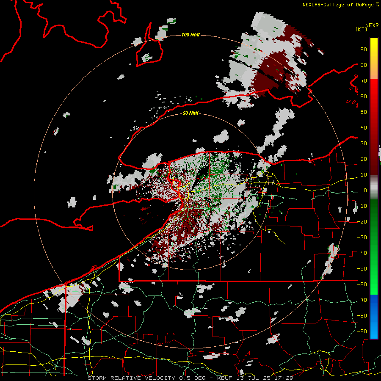Click the -80 value on velocity scale
The height and width of the screenshot is (381, 381).
[x=362, y=316]
